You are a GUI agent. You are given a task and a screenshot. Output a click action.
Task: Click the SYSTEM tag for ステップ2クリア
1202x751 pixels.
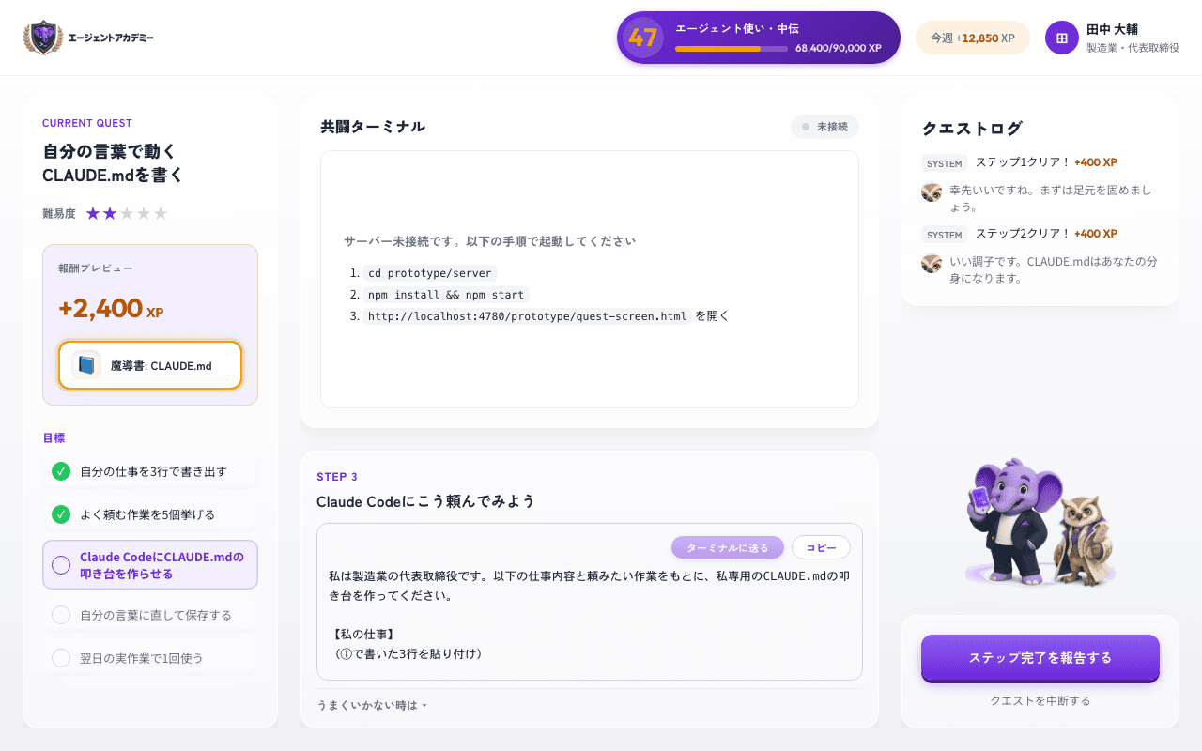click(945, 235)
